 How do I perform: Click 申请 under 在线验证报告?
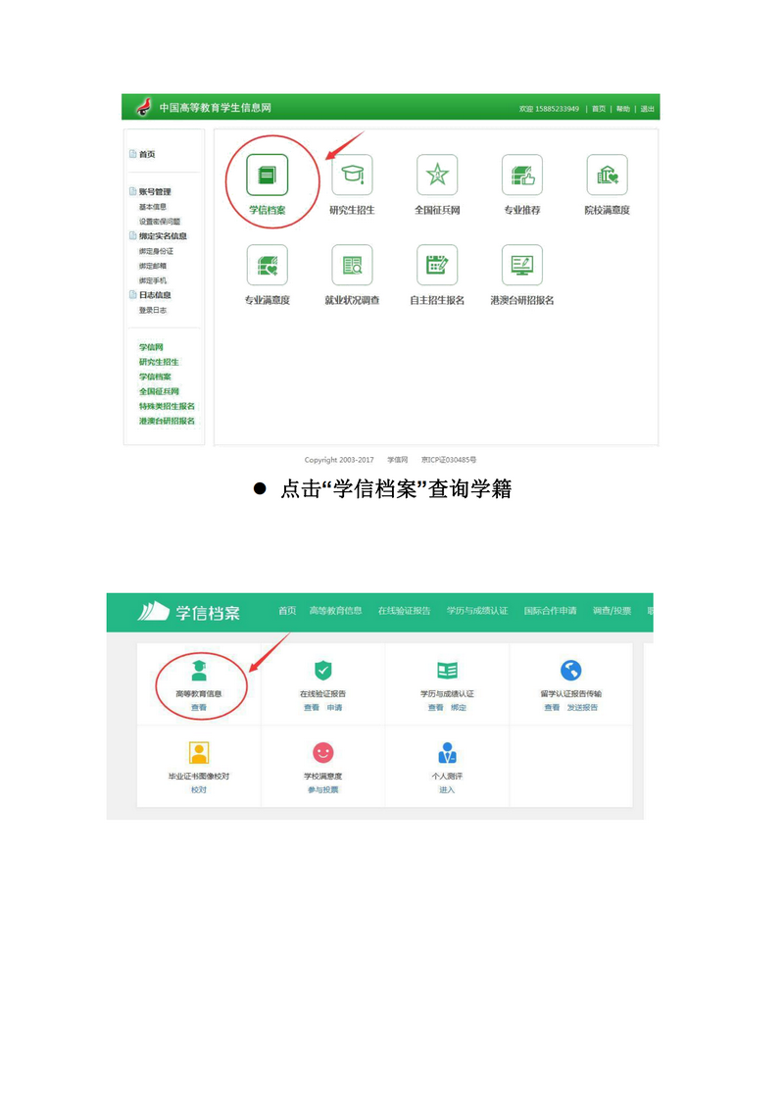334,707
